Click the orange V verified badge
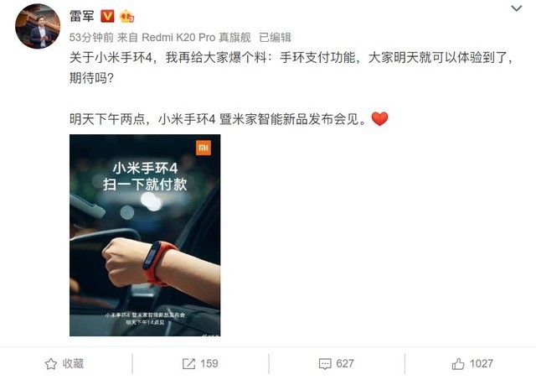 pos(107,16)
